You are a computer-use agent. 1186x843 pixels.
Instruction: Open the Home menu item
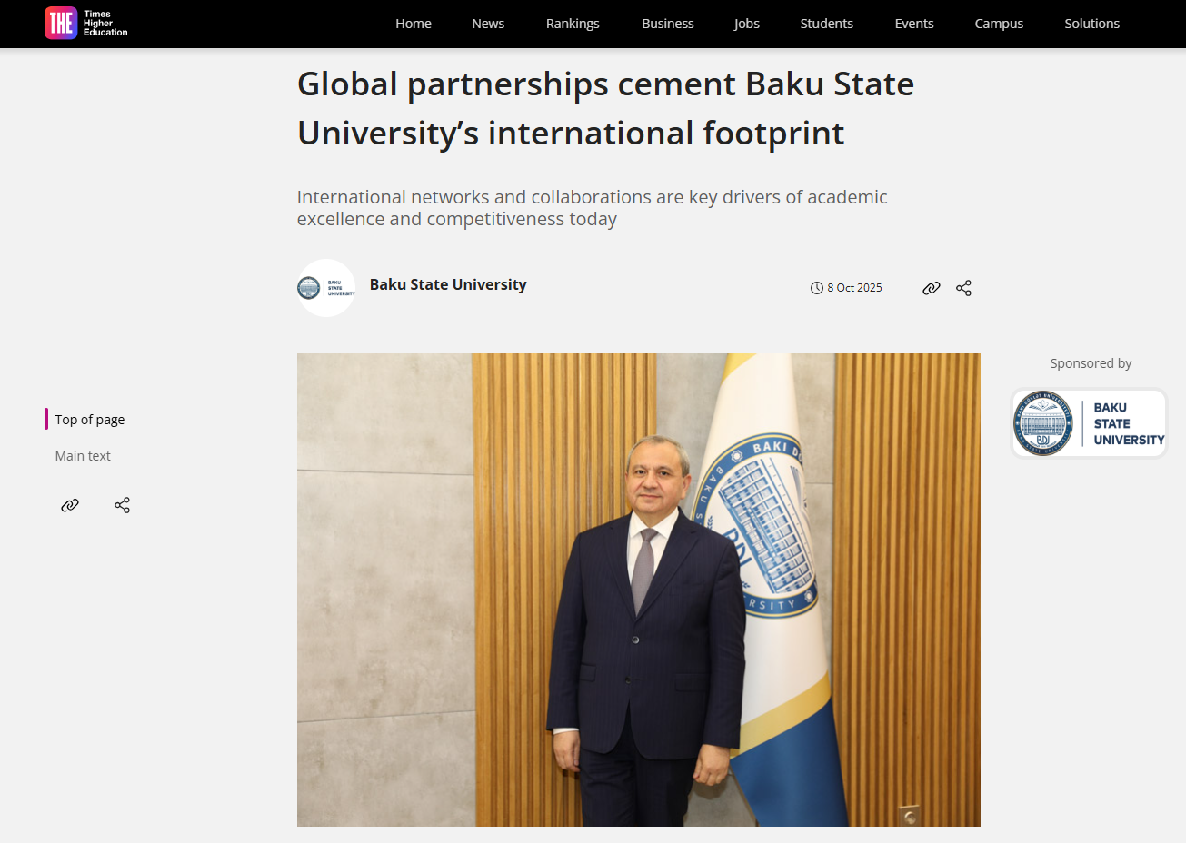coord(414,24)
